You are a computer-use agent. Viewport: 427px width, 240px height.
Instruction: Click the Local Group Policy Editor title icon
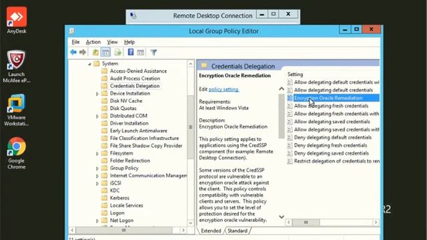coord(71,31)
